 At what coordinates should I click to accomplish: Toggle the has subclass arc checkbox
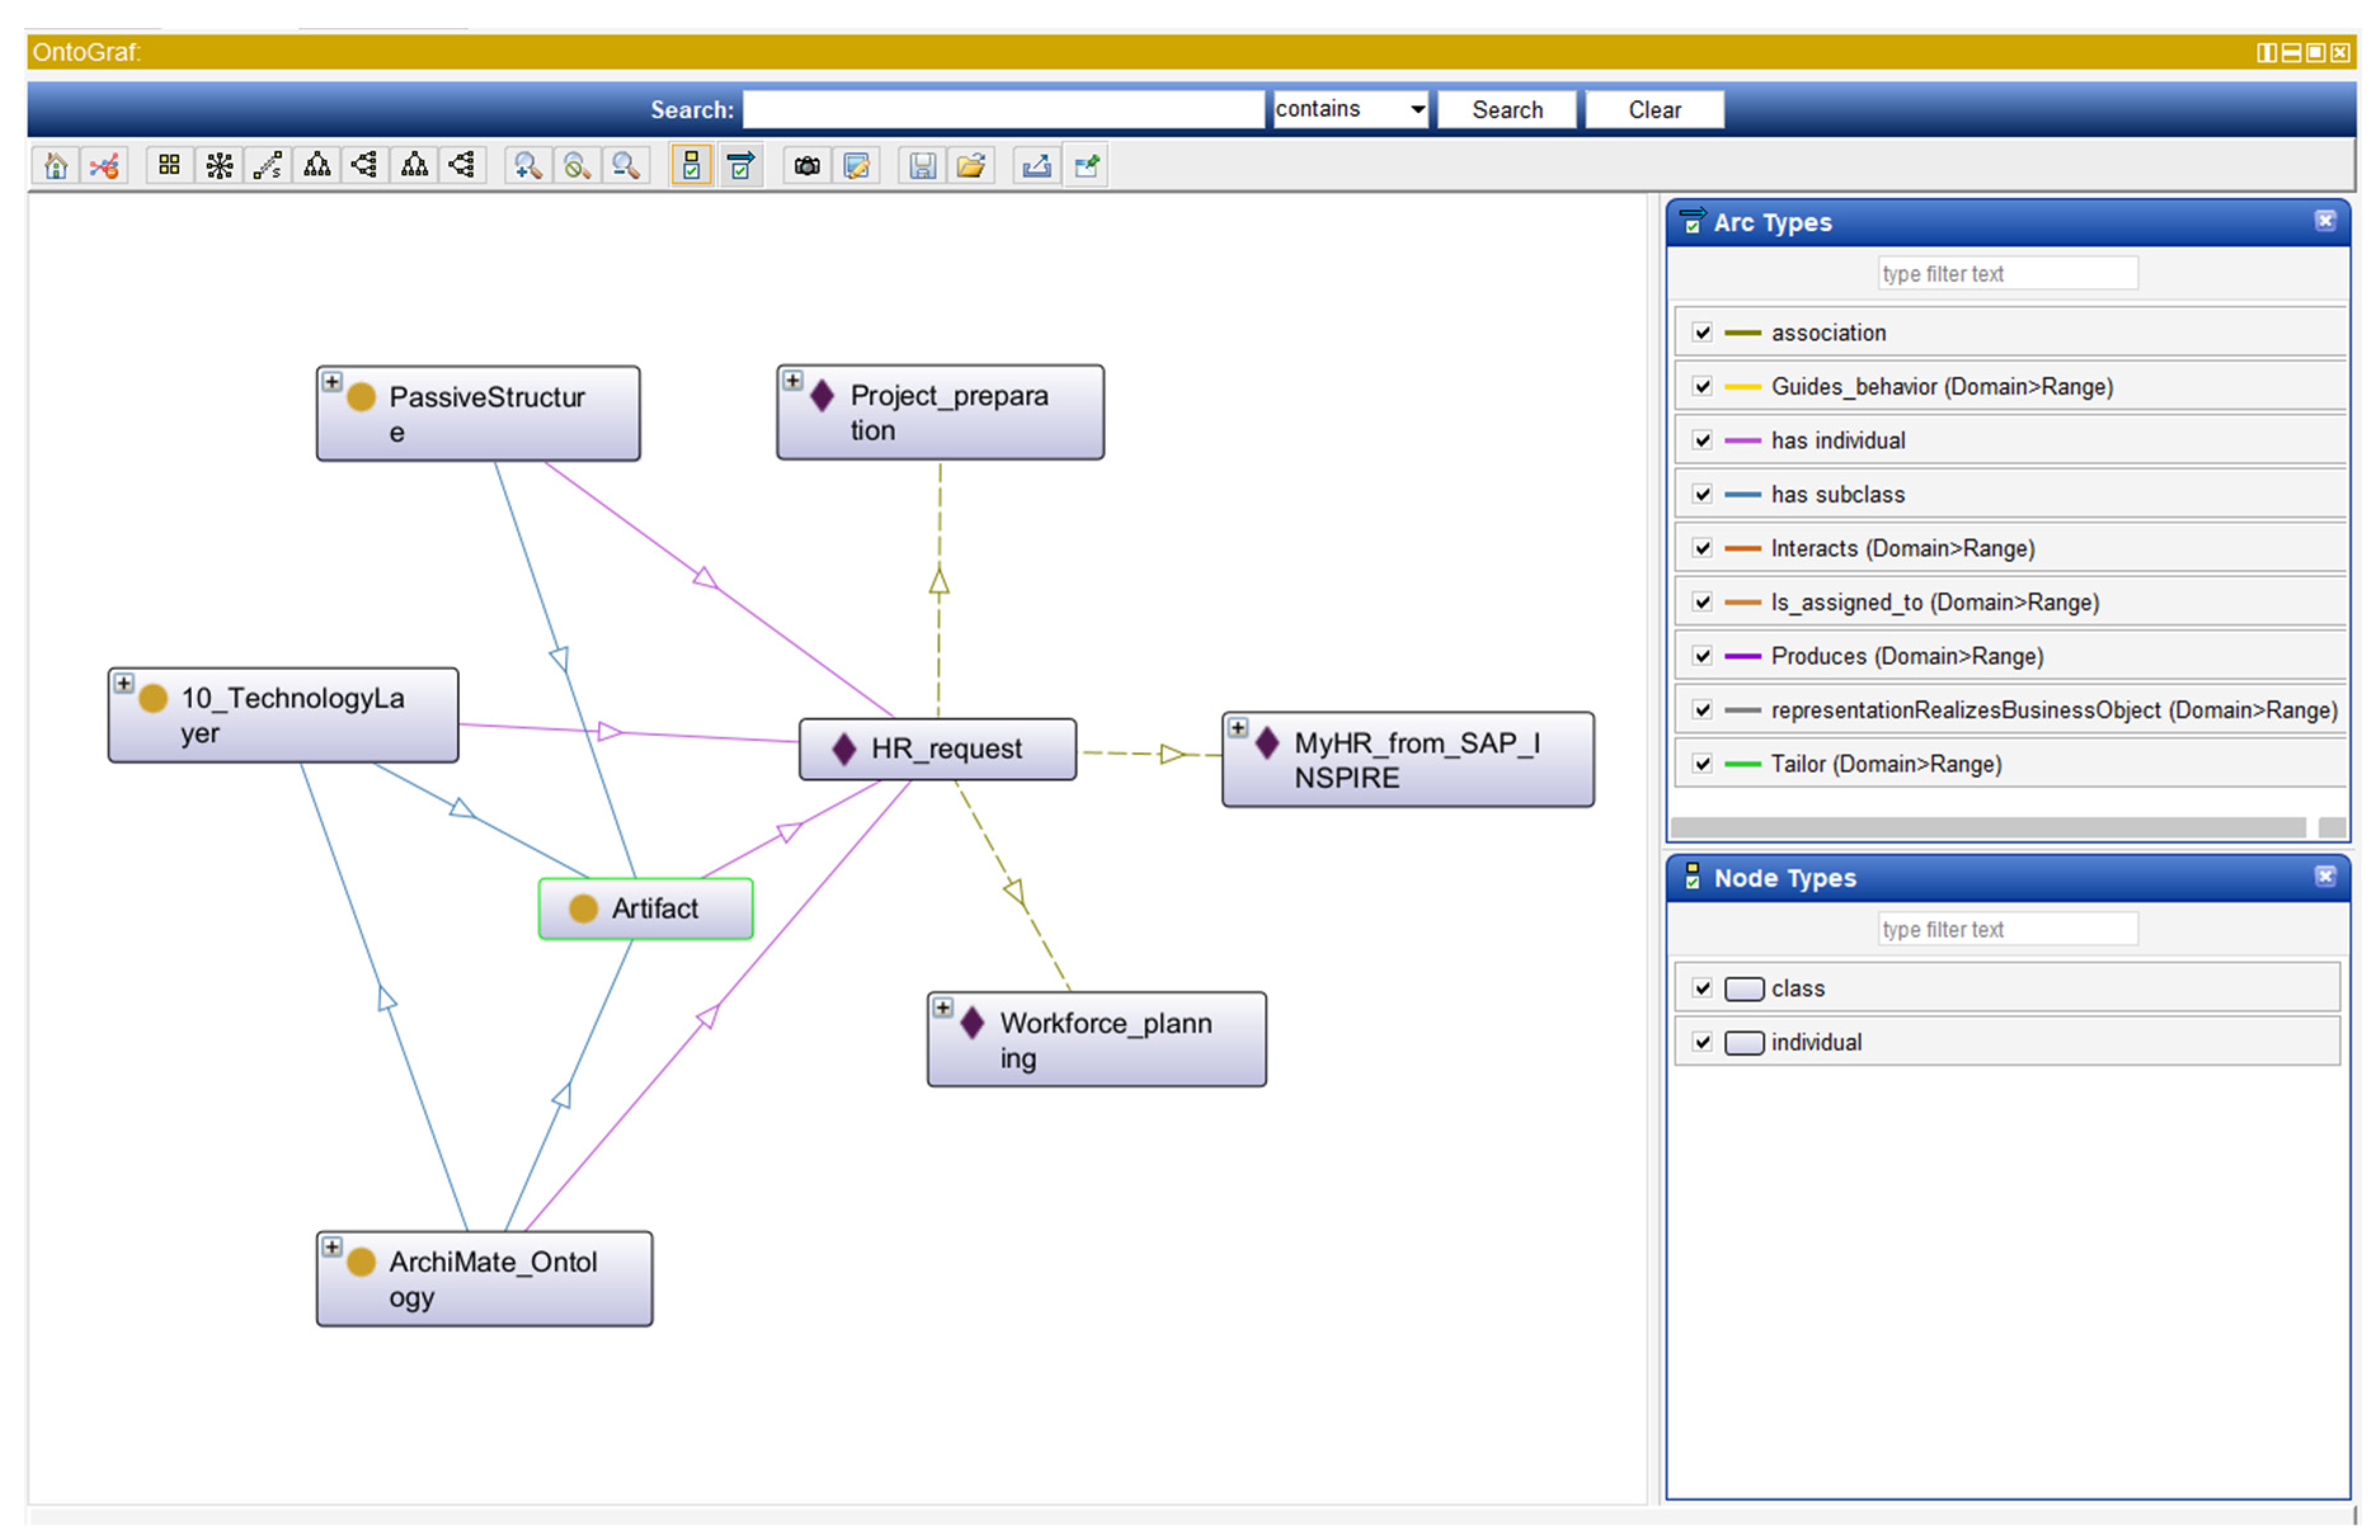click(x=1702, y=495)
